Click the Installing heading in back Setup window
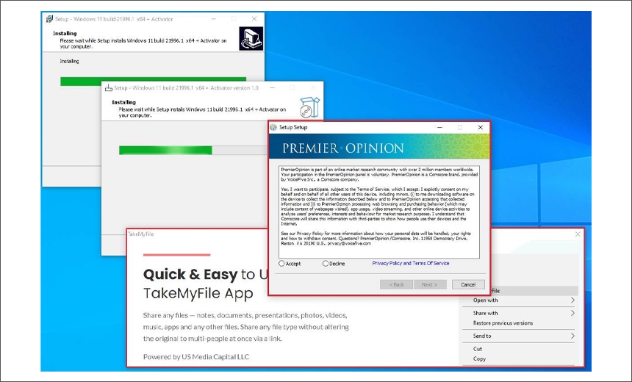The height and width of the screenshot is (382, 632). [65, 34]
